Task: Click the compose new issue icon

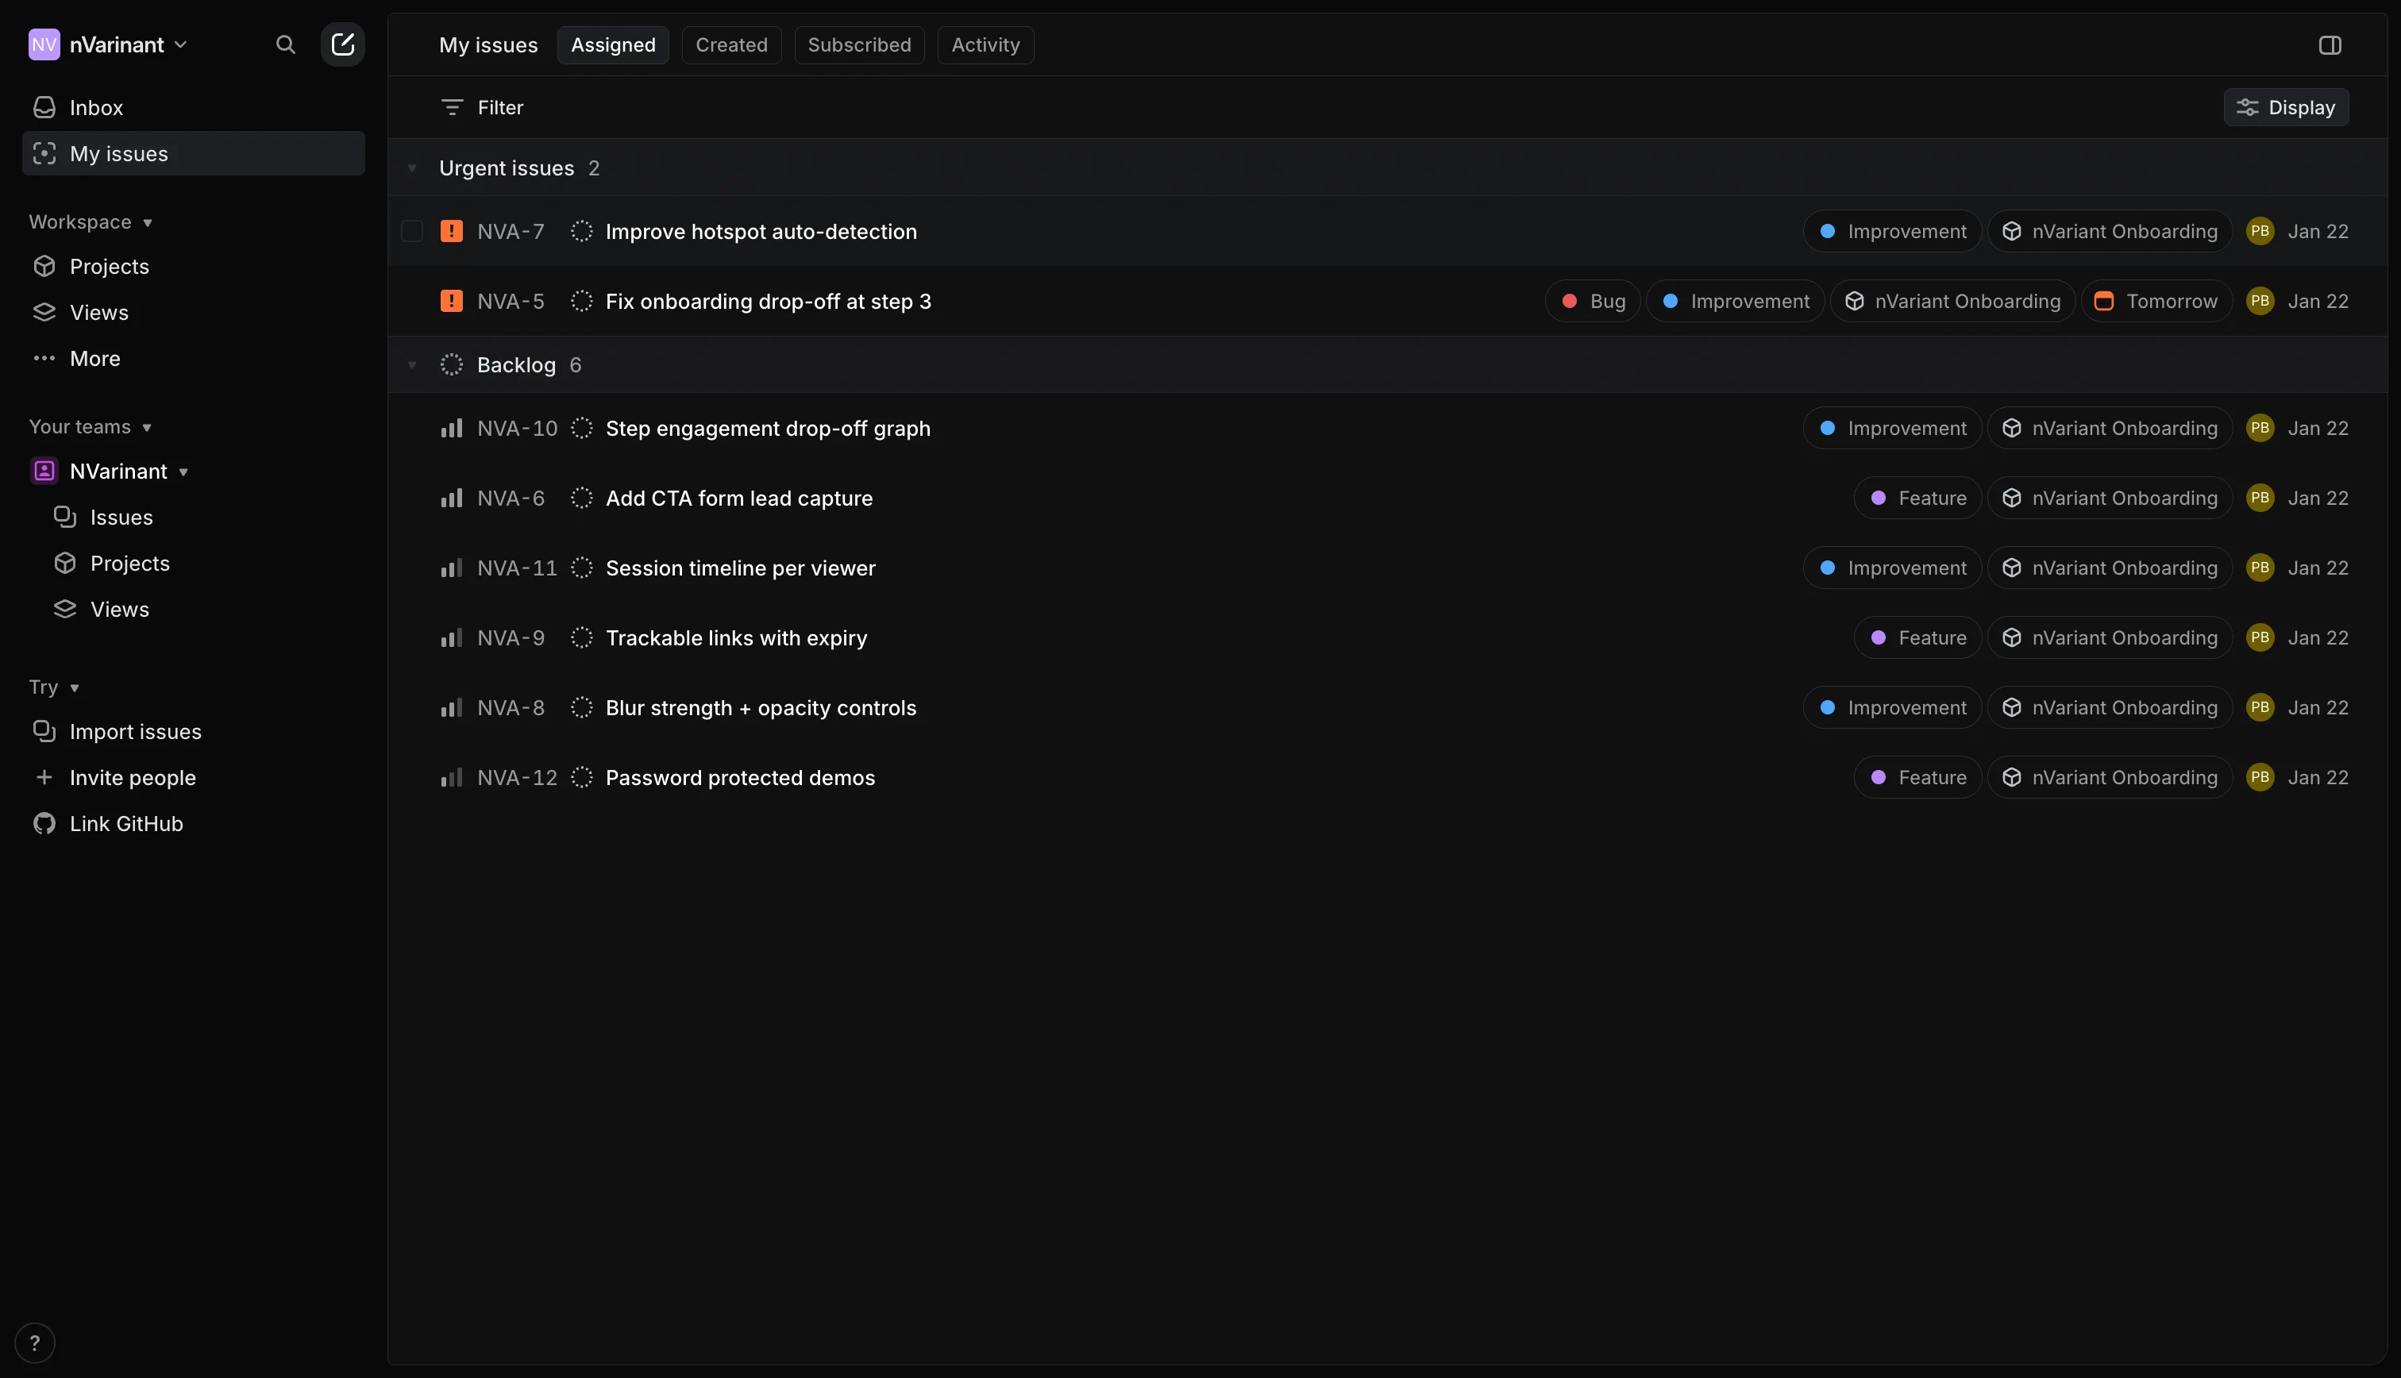Action: [x=342, y=44]
